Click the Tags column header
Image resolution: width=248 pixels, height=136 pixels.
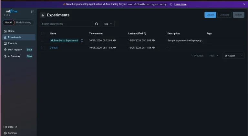209,33
